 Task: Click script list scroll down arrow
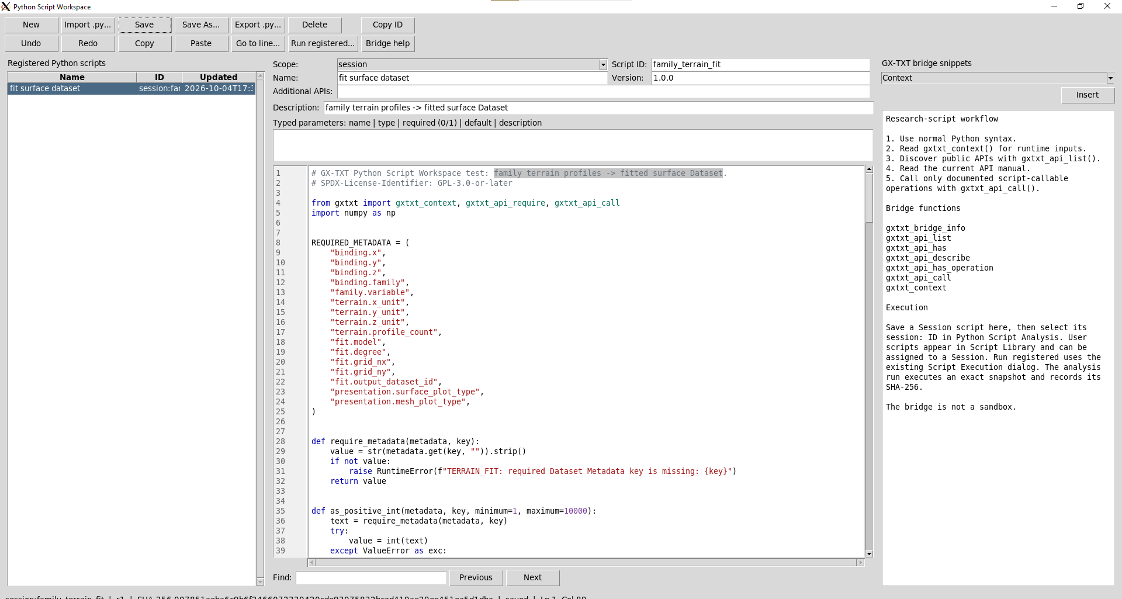[261, 581]
